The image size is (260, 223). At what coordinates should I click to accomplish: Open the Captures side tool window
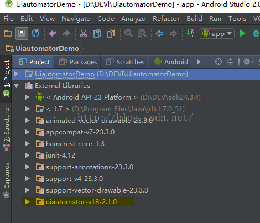pos(6,180)
